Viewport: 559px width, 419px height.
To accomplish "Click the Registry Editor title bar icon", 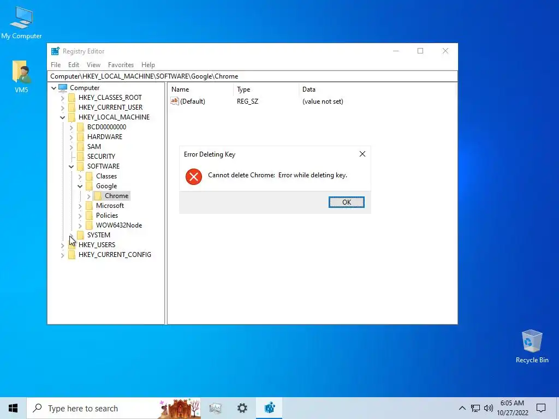I will click(55, 51).
